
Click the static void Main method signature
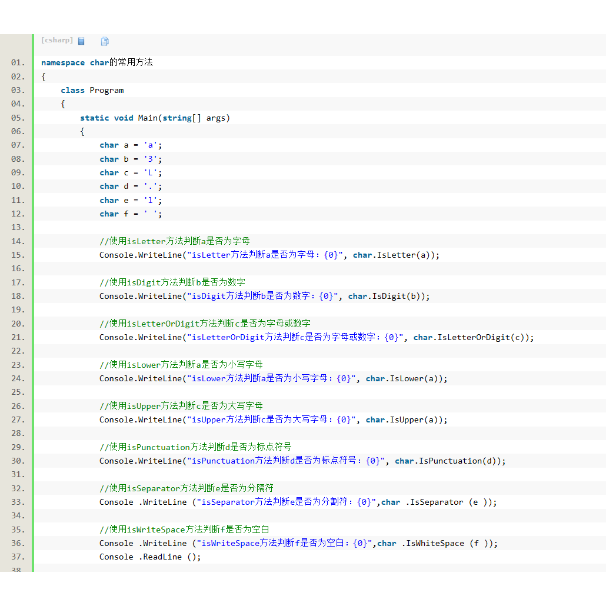pos(155,118)
